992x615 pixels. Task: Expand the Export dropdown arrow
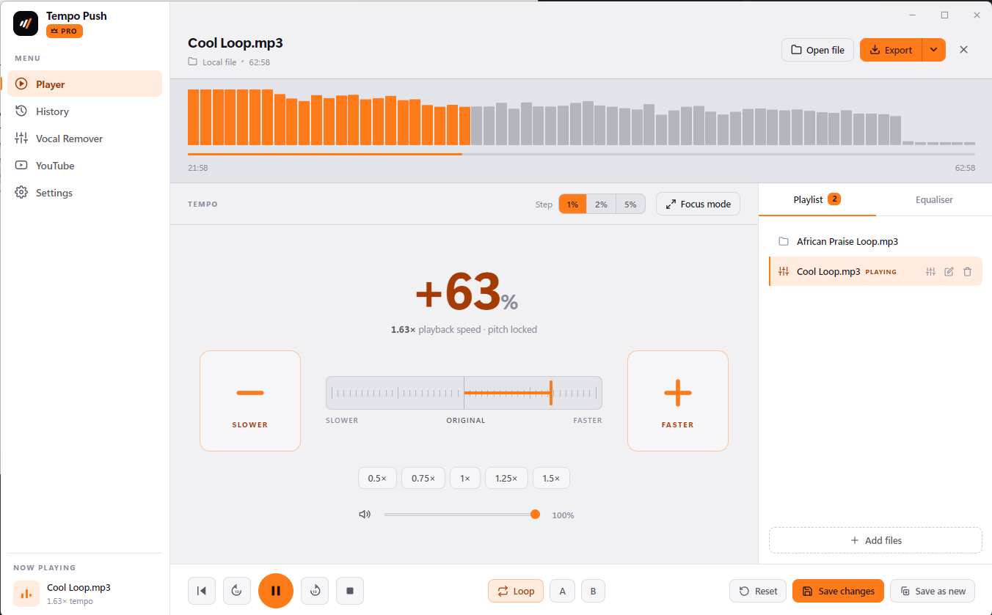[x=933, y=50]
